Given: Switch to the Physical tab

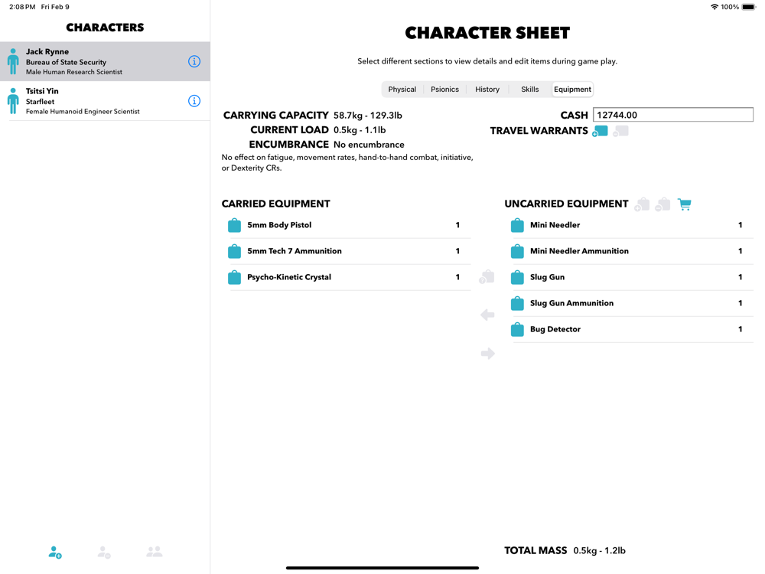Looking at the screenshot, I should (402, 90).
